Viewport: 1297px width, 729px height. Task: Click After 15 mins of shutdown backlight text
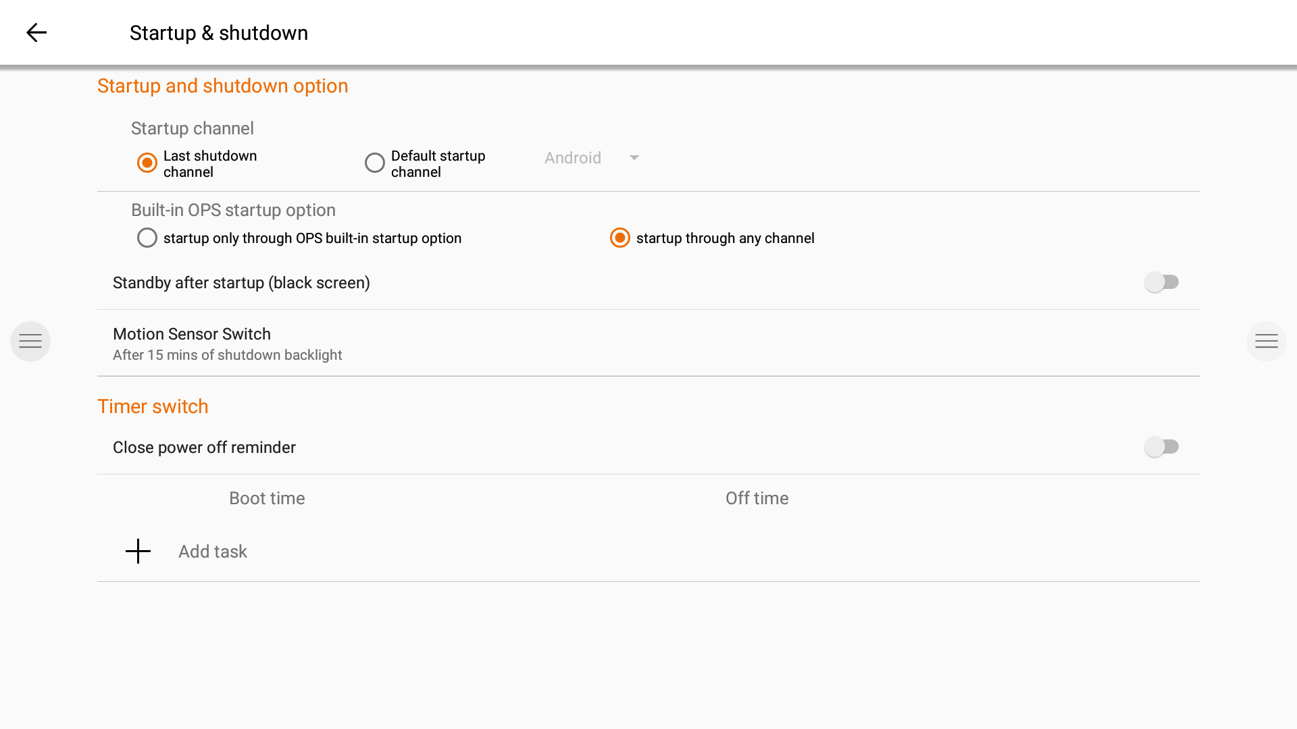pos(228,355)
